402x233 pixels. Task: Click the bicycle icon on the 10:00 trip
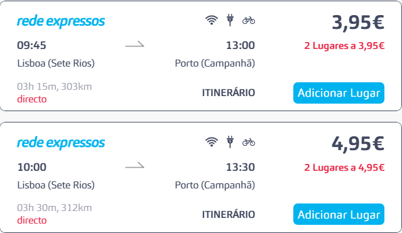249,142
